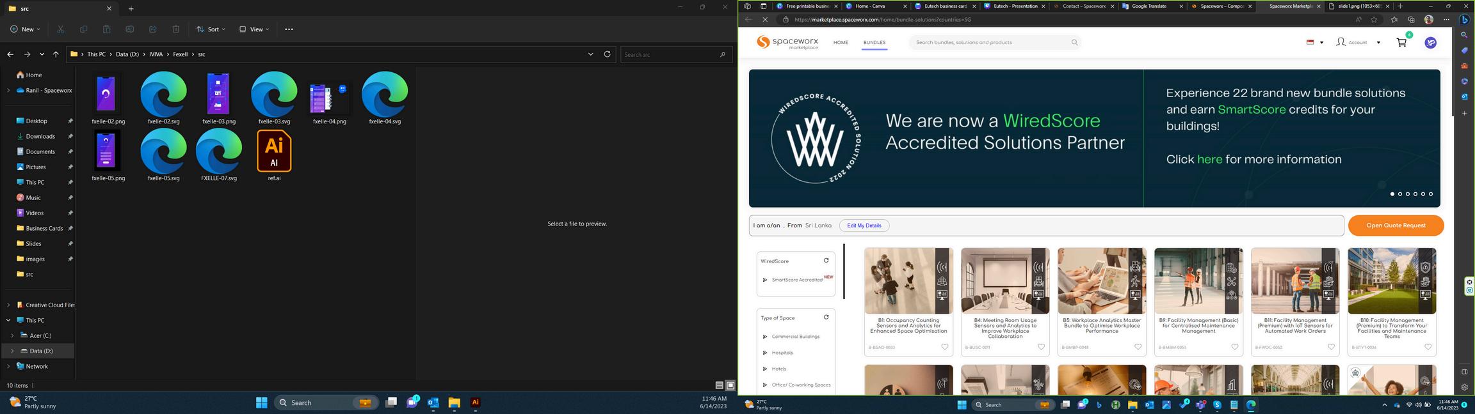Open the shopping cart on Spaceworx marketplace
The height and width of the screenshot is (414, 1475).
pyautogui.click(x=1401, y=42)
